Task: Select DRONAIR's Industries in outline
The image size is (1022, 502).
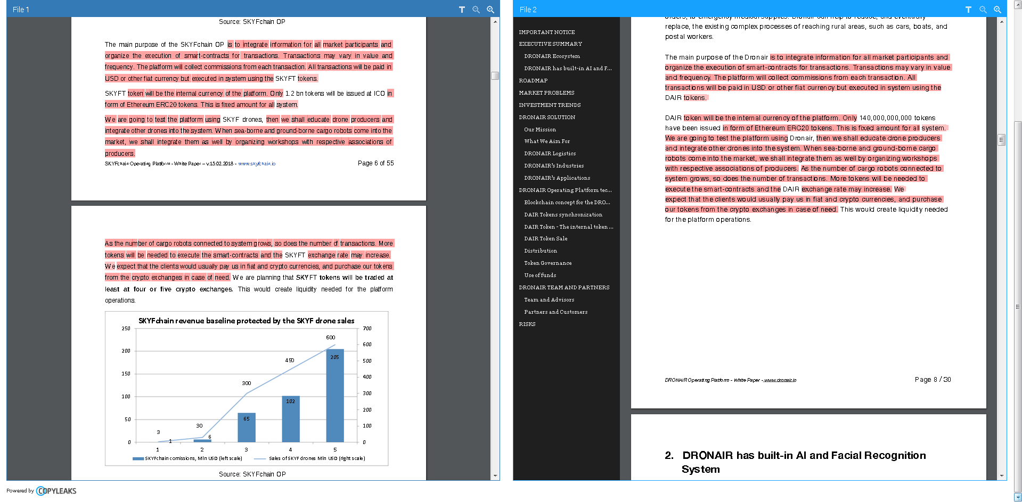Action: (554, 166)
